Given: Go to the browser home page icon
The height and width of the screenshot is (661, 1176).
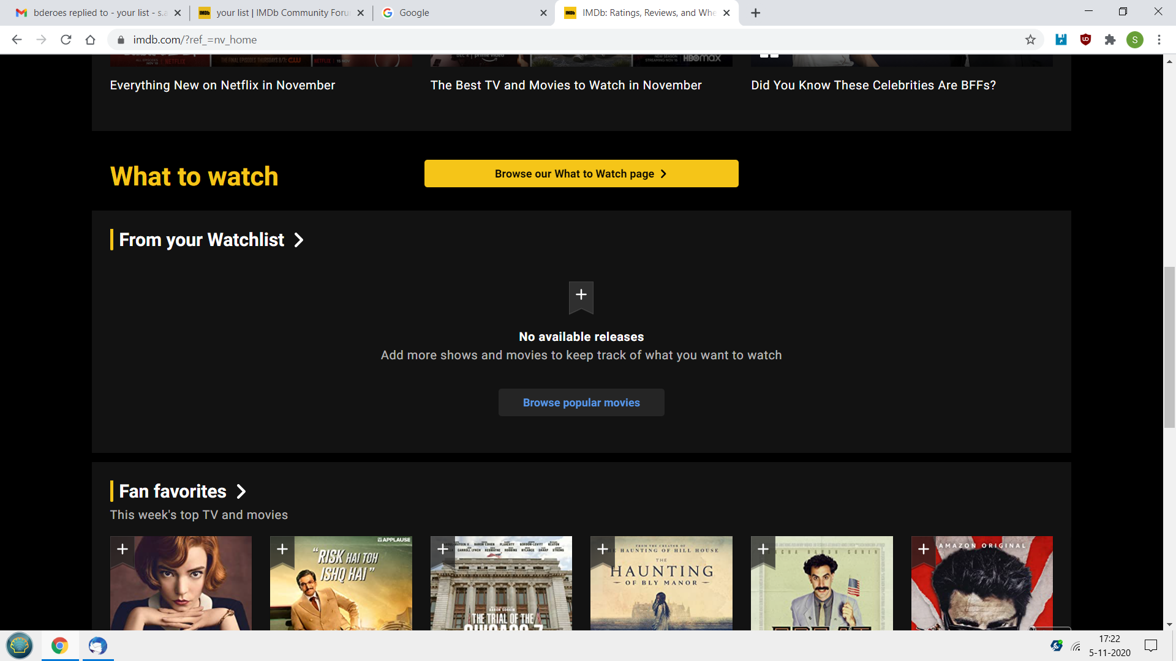Looking at the screenshot, I should click(x=91, y=40).
